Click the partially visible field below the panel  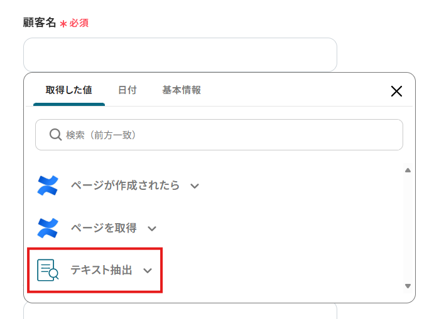pyautogui.click(x=180, y=311)
